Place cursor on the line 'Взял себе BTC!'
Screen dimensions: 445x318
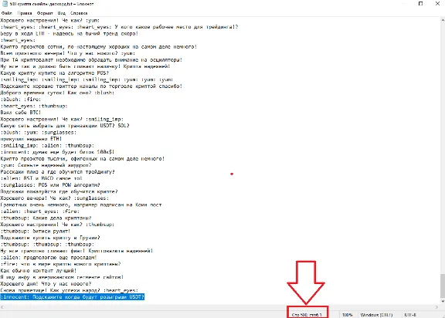[x=21, y=112]
